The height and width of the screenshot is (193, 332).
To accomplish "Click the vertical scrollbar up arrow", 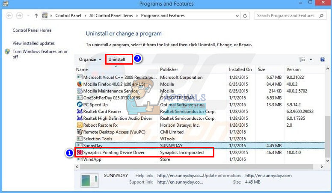I will [x=328, y=68].
